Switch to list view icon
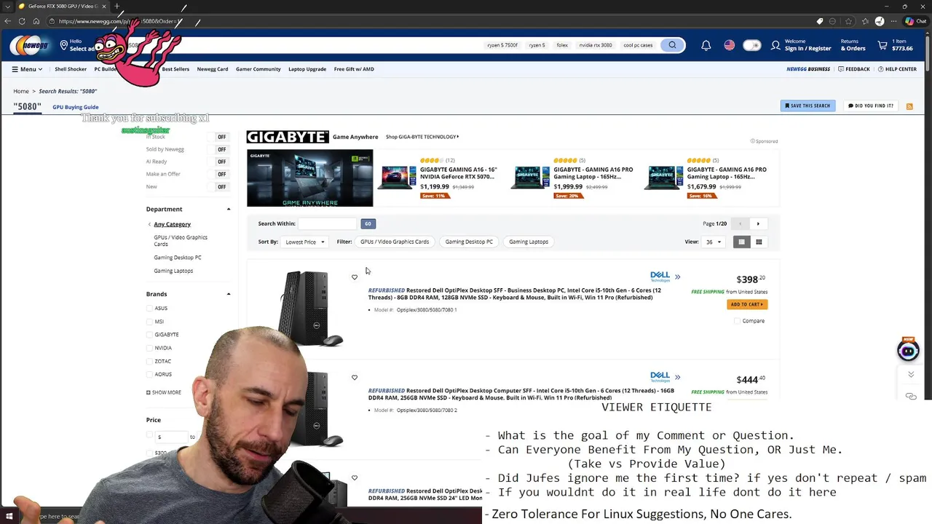 741,242
